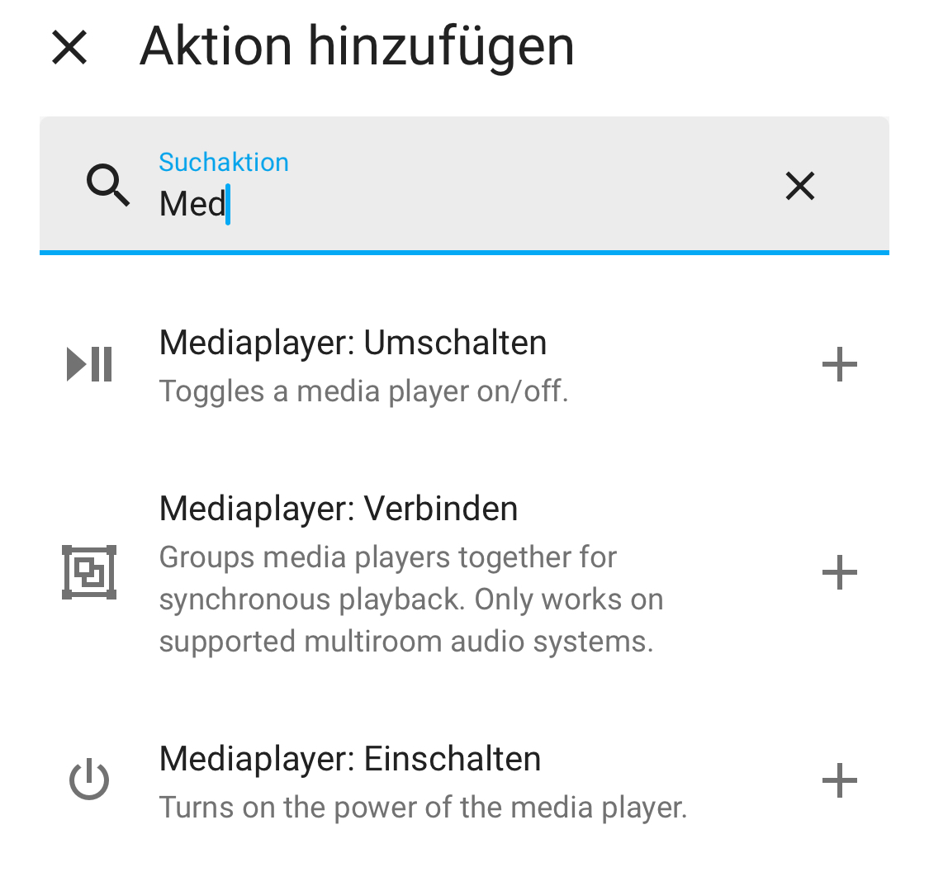
Task: Click the blue underline of search box
Action: 464,252
